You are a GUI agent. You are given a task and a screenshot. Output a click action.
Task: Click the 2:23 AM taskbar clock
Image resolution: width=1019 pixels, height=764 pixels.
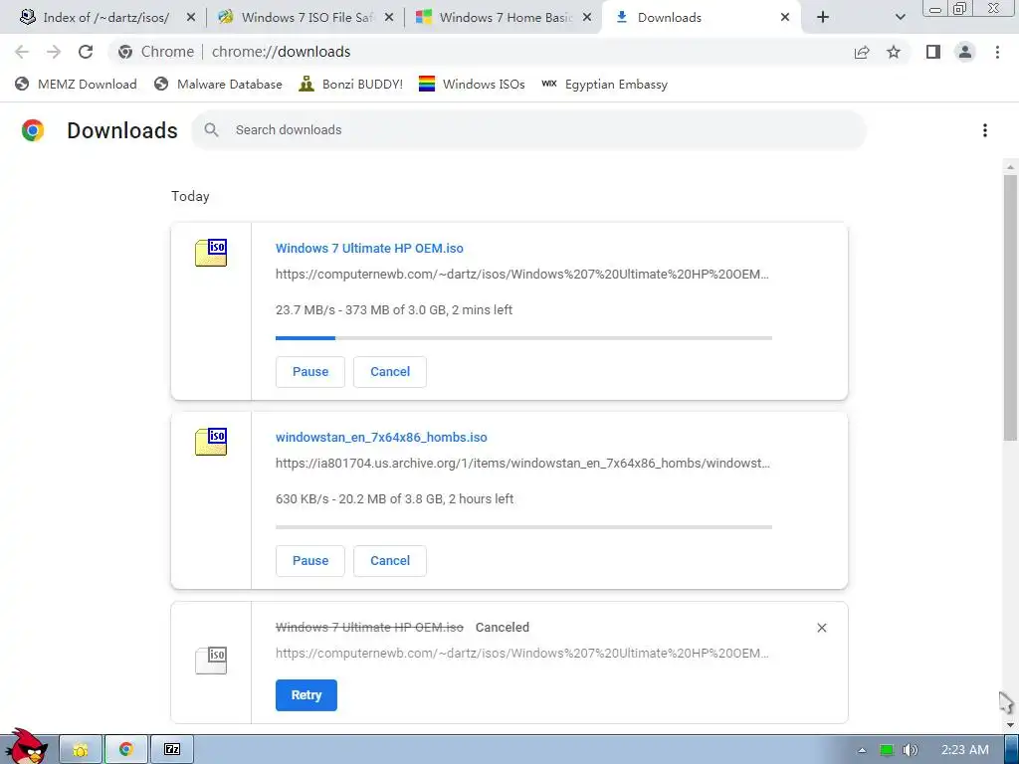coord(965,750)
